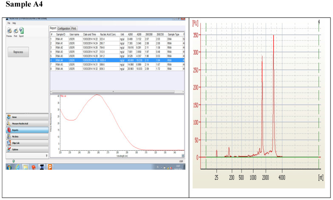Open Windows Explorer folder on taskbar
The image size is (333, 200).
click(x=26, y=167)
